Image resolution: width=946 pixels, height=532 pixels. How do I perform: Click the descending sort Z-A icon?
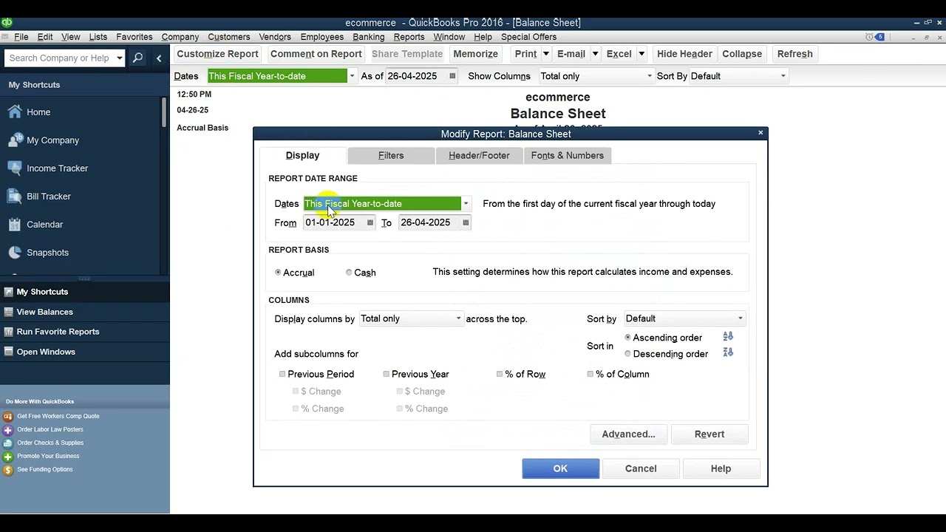point(728,353)
